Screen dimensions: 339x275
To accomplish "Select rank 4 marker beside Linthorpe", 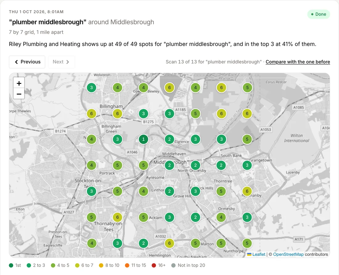I will pyautogui.click(x=143, y=191).
